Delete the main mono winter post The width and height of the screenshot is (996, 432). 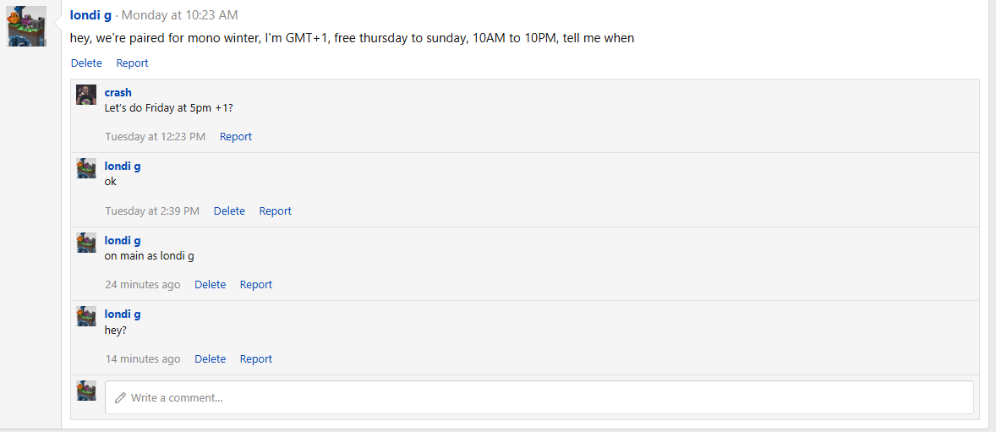(86, 63)
